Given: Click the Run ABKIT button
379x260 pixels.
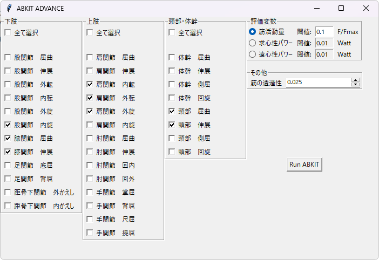Looking at the screenshot, I should click(x=304, y=165).
